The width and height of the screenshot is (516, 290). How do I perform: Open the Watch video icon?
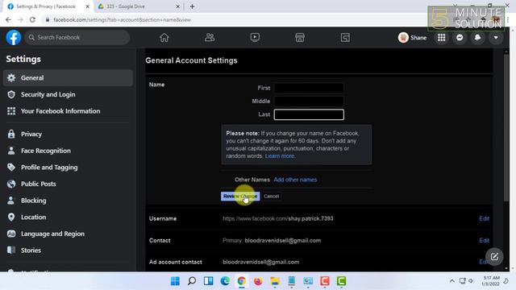tap(255, 38)
